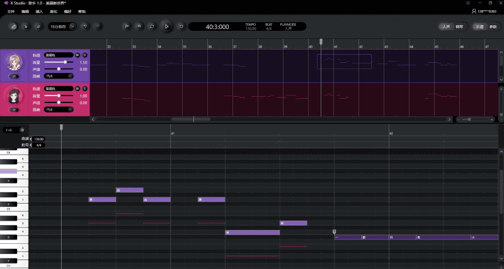504x269 pixels.
Task: Open the purple track type dropdown
Action: pyautogui.click(x=59, y=55)
